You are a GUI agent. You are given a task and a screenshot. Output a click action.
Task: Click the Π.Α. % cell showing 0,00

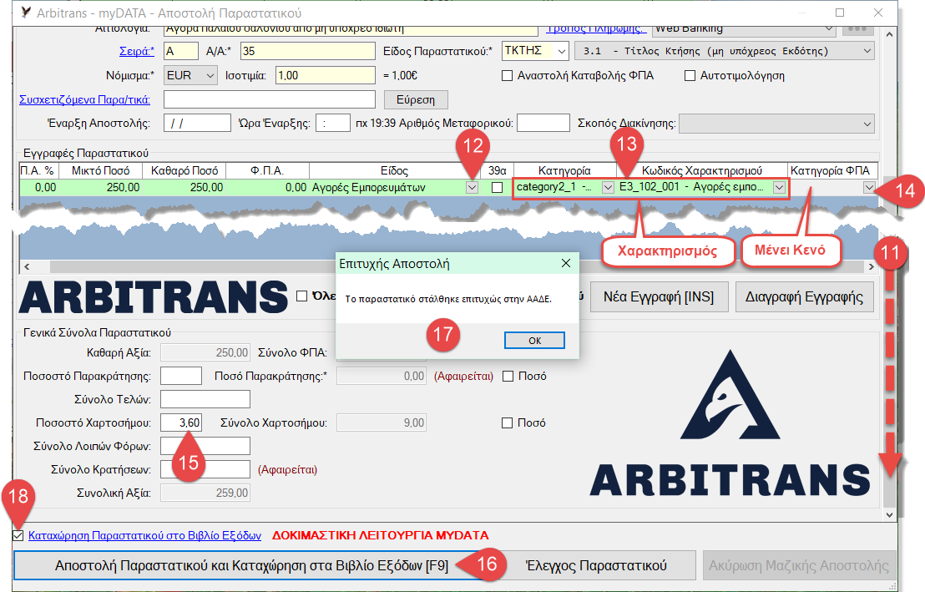[x=39, y=187]
